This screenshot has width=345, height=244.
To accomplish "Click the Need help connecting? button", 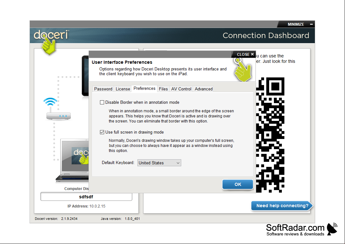I will [x=282, y=206].
